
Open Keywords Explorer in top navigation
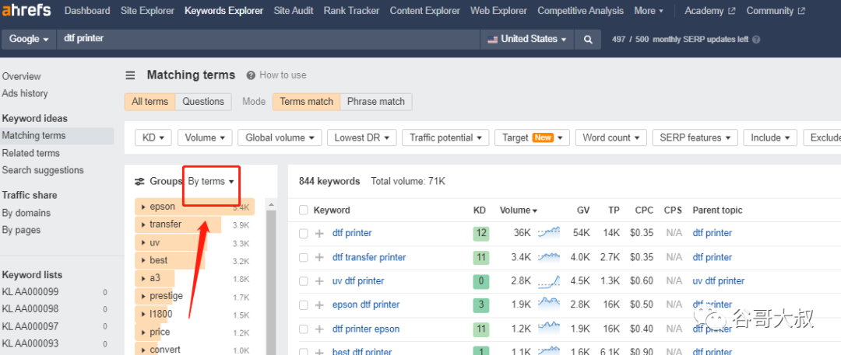click(223, 11)
